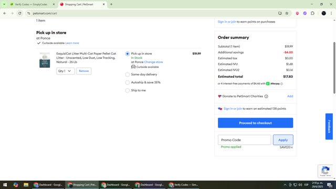Open the install app icon in address bar
This screenshot has width=336, height=189.
[x=280, y=13]
